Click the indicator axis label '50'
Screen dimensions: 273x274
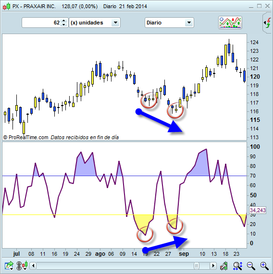(253, 195)
